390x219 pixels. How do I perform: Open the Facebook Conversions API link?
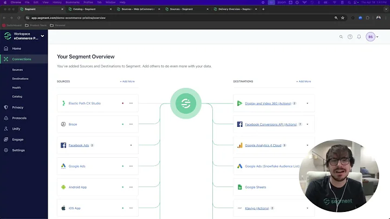pos(271,125)
